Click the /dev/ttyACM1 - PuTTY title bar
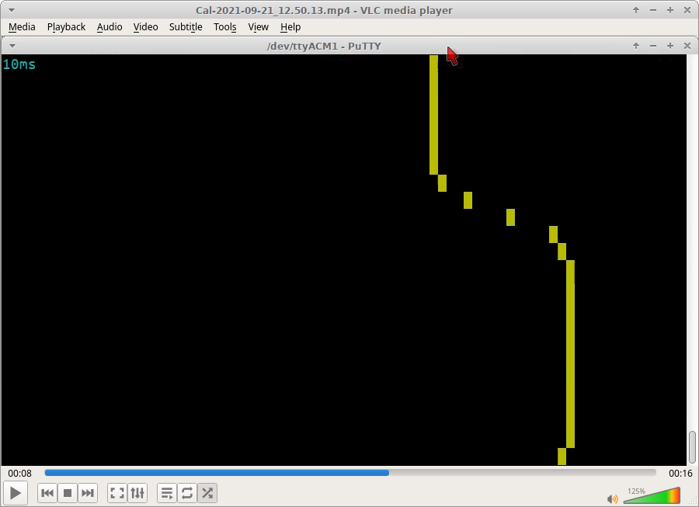Viewport: 699px width, 507px height. 324,46
